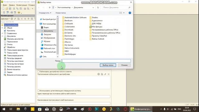
Task: Click the Open file icon in Configurator toolbar
Action: pos(7,9)
